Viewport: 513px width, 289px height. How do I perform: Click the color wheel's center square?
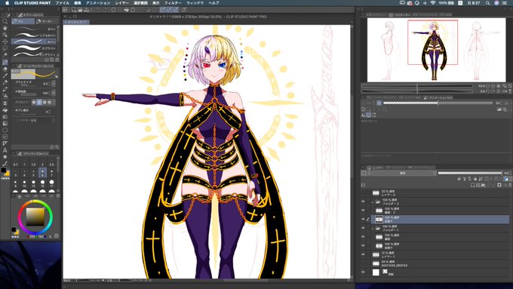point(35,217)
